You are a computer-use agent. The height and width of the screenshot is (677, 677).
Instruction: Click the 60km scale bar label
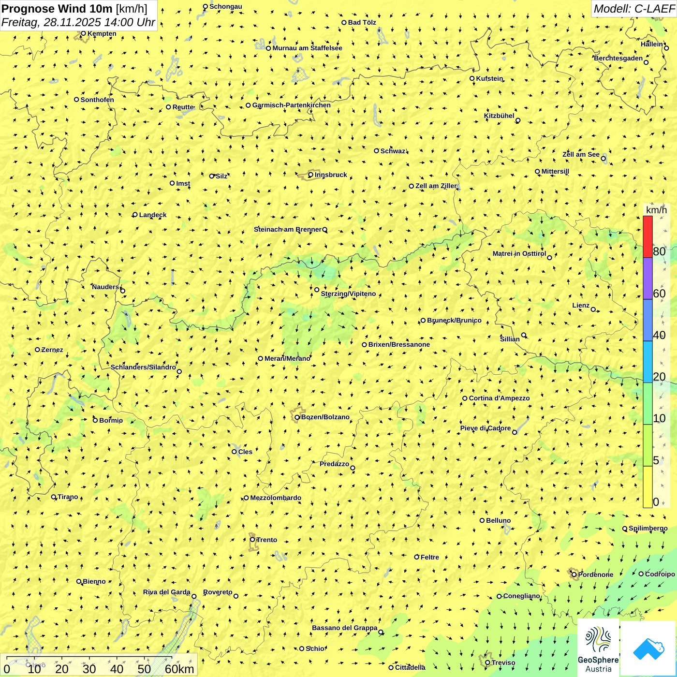click(x=179, y=669)
